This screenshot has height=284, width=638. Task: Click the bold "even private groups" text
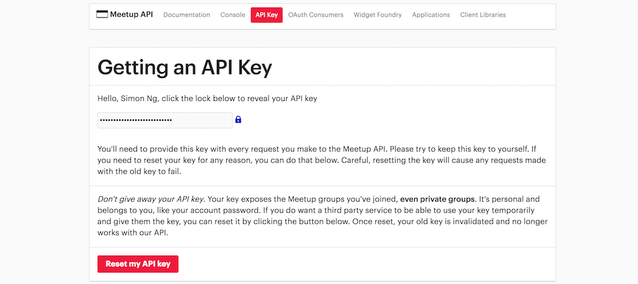pyautogui.click(x=437, y=199)
